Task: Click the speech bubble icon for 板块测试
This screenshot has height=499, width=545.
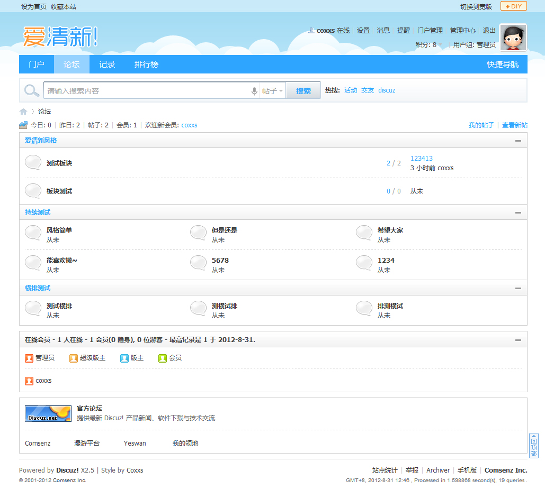Action: 33,191
